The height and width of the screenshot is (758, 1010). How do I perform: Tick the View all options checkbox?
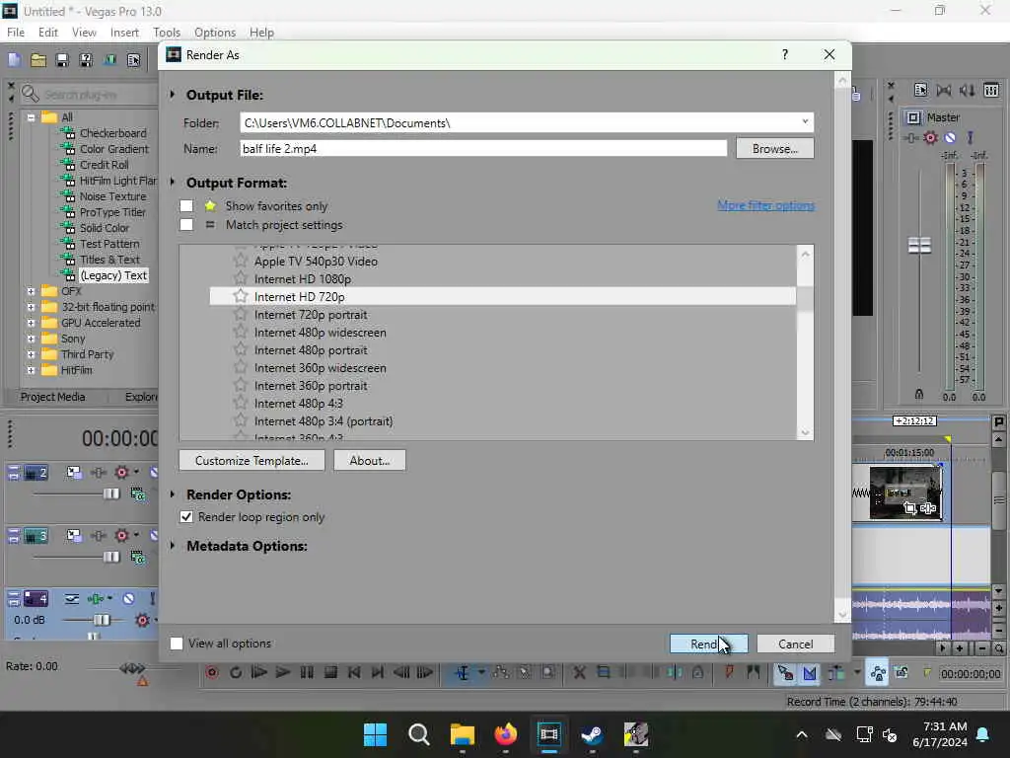[177, 644]
